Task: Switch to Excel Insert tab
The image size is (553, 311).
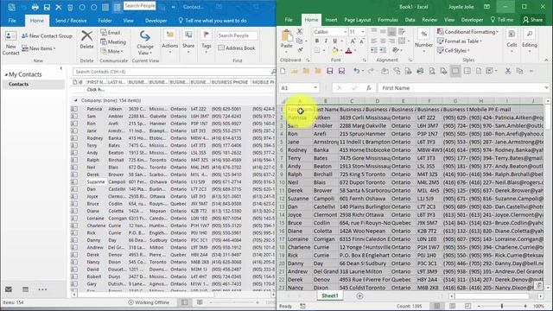Action: click(x=331, y=20)
